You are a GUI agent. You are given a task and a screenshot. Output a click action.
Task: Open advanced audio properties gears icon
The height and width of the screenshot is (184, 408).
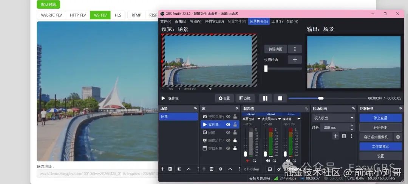[279, 169]
